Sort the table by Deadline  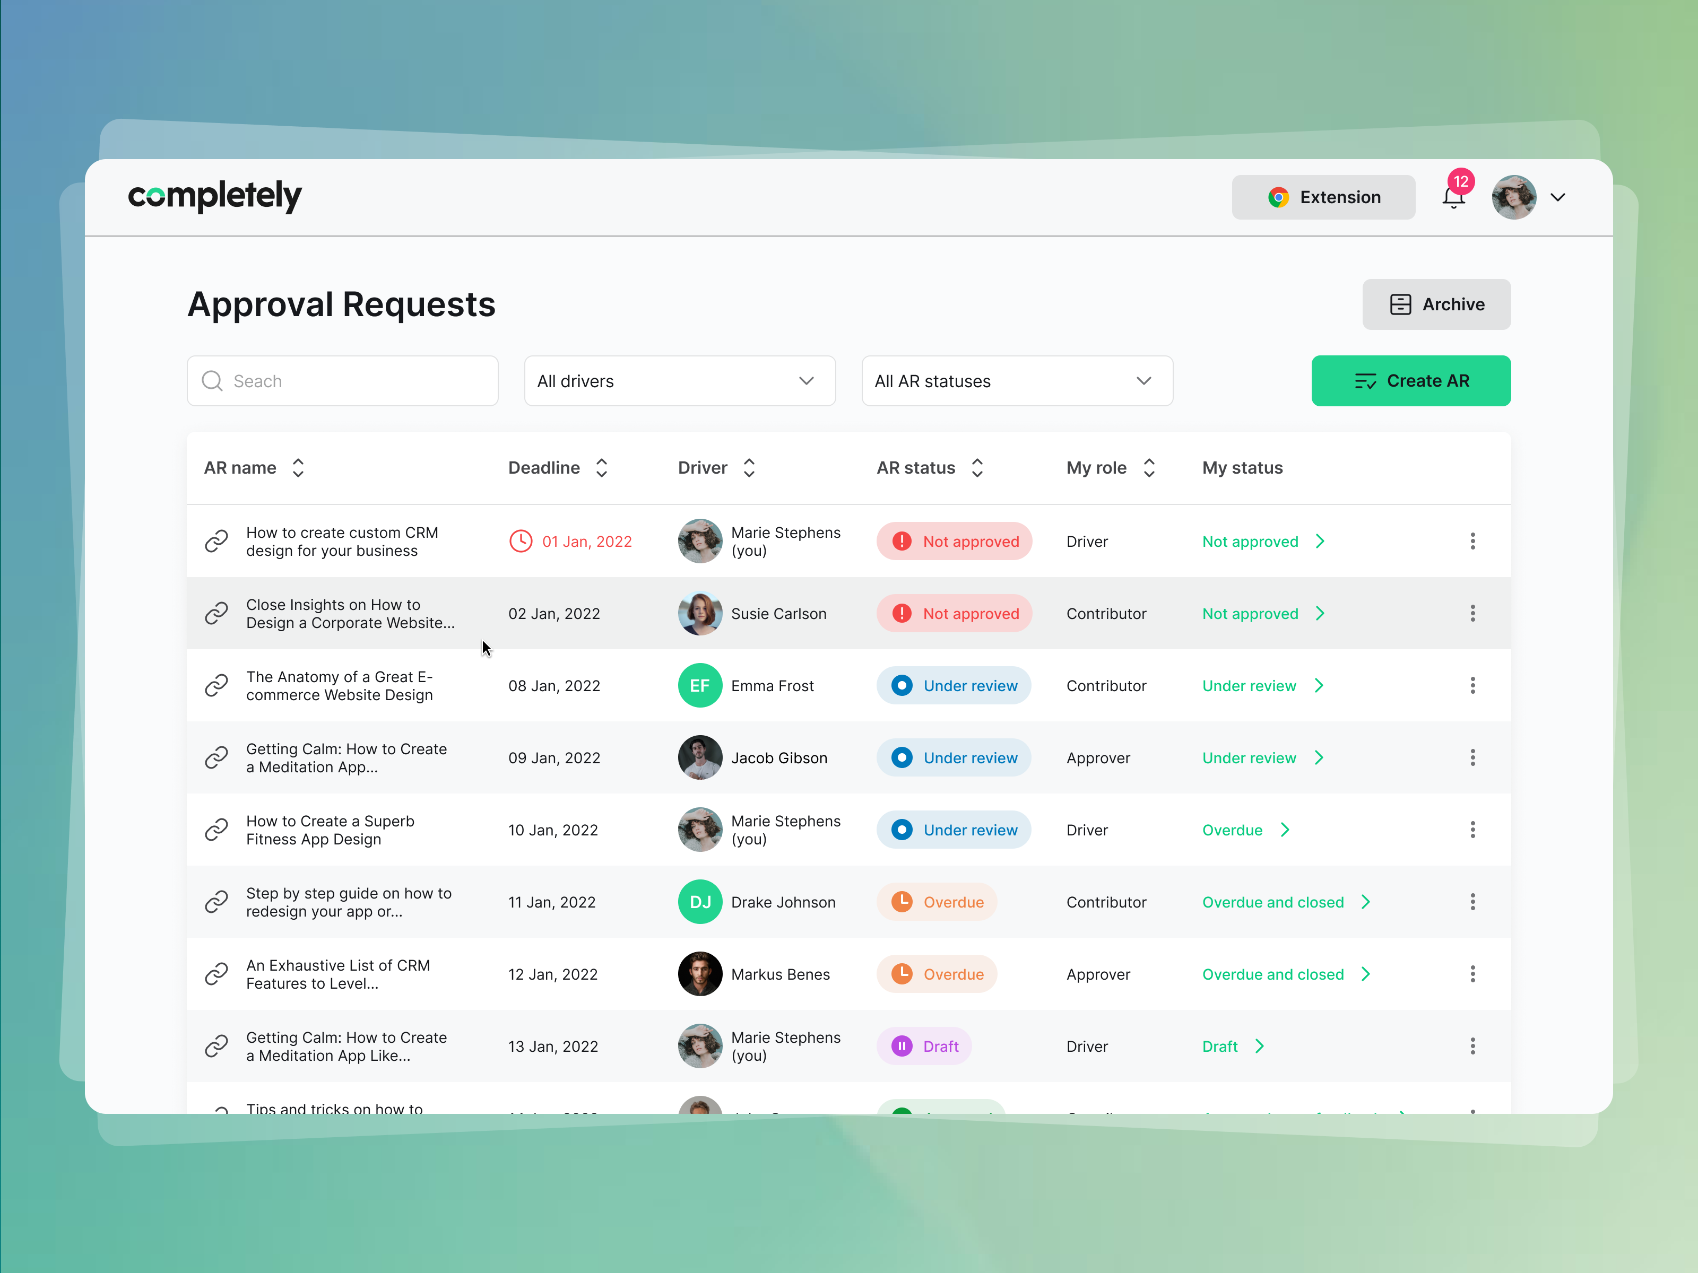(601, 467)
